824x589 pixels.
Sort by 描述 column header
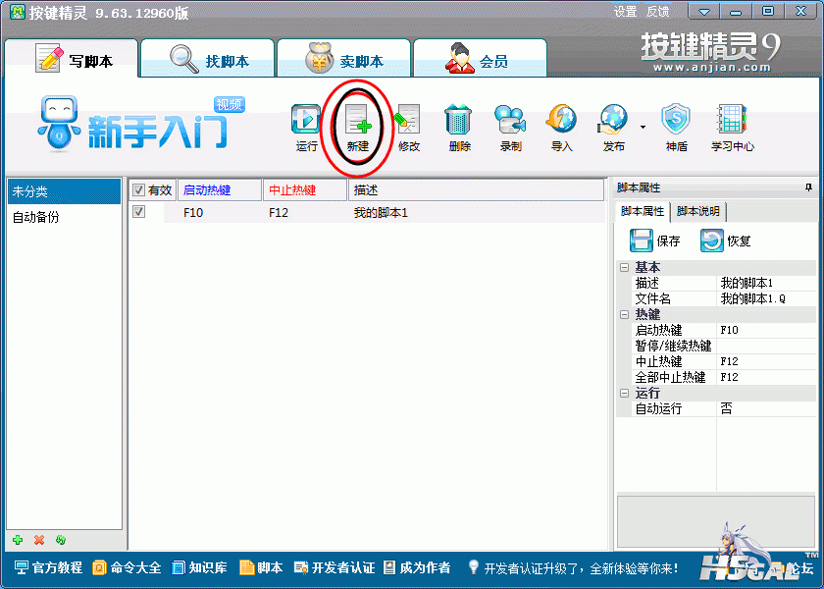pyautogui.click(x=476, y=189)
